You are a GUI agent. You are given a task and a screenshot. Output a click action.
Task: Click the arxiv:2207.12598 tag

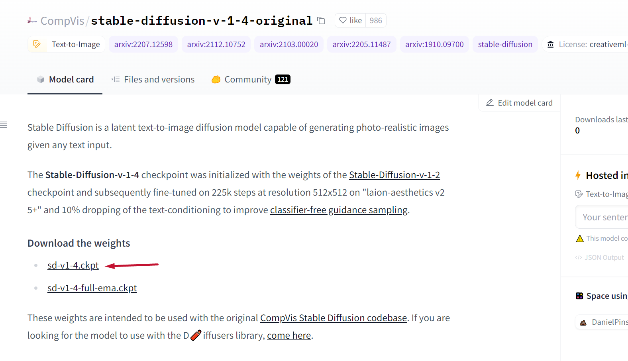pyautogui.click(x=143, y=44)
